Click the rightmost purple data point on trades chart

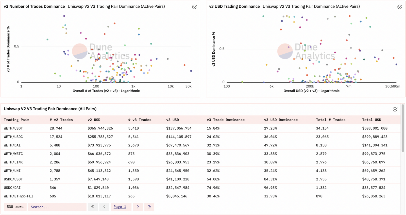click(x=191, y=71)
